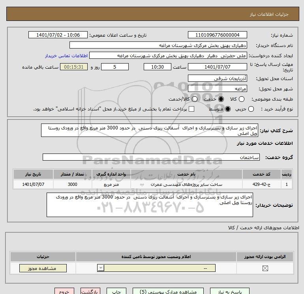Click the چاپ print button

click(116, 292)
